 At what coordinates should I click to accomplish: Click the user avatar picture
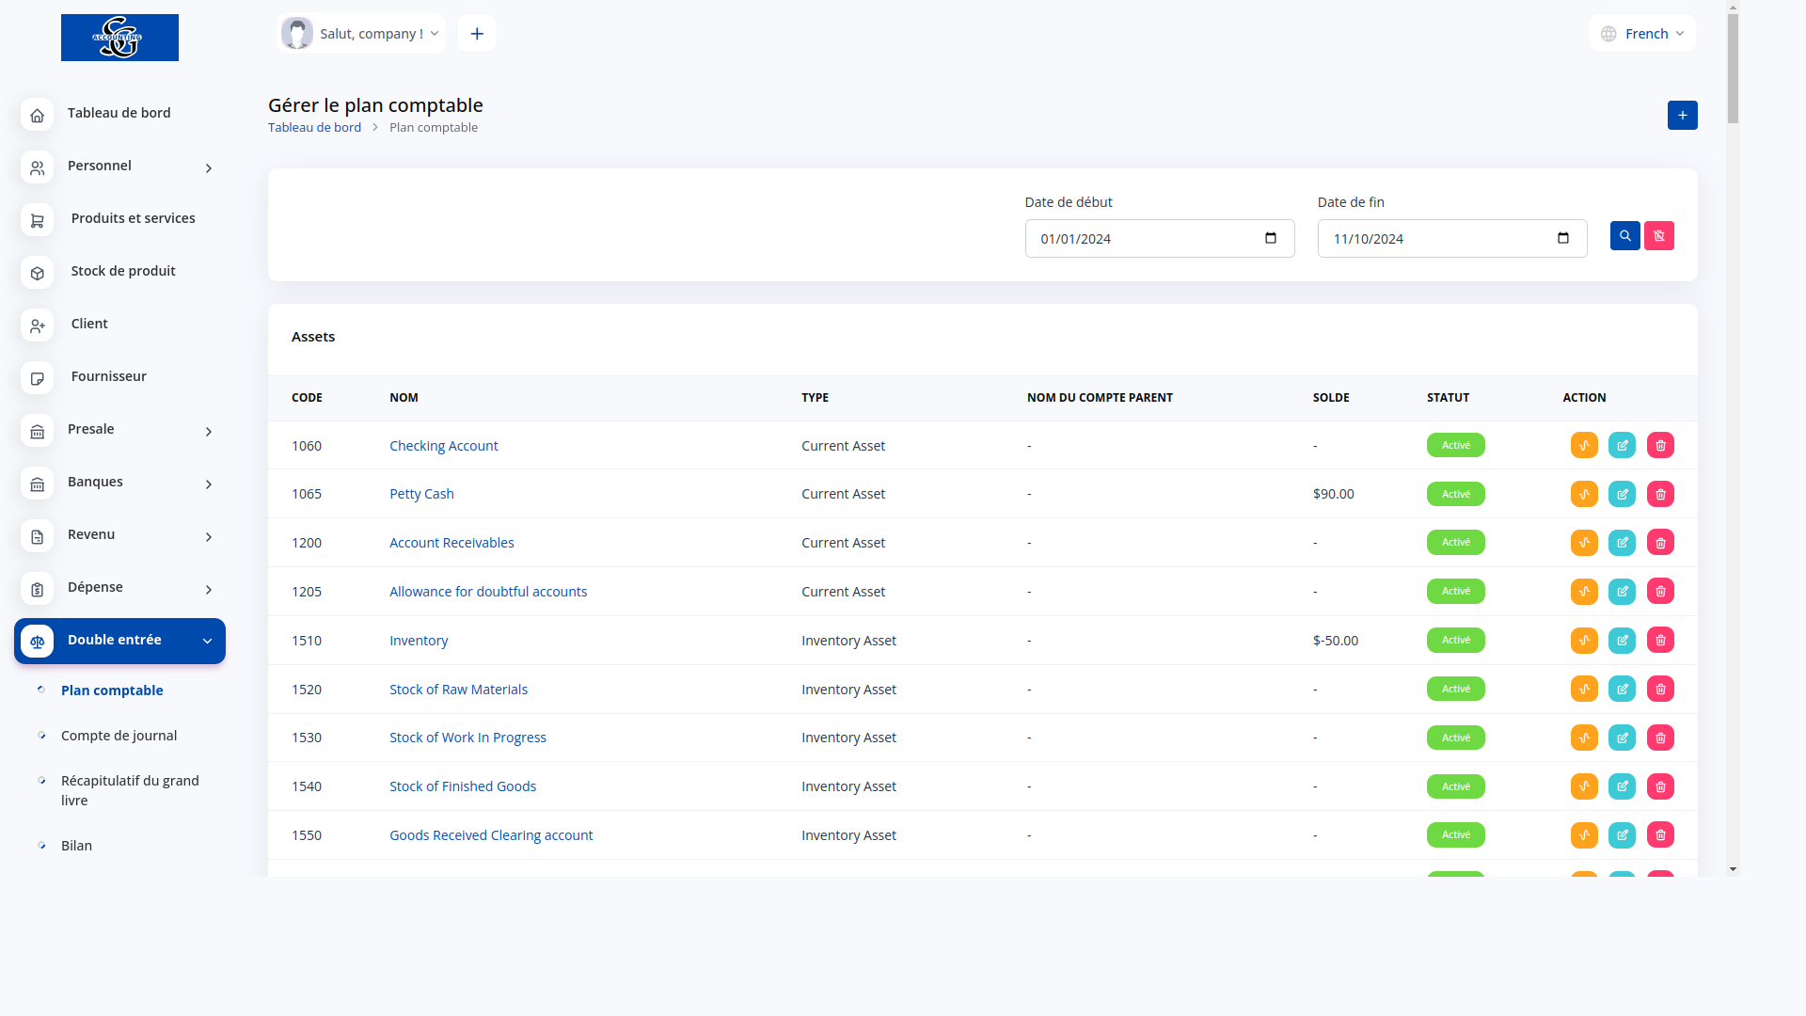297,34
